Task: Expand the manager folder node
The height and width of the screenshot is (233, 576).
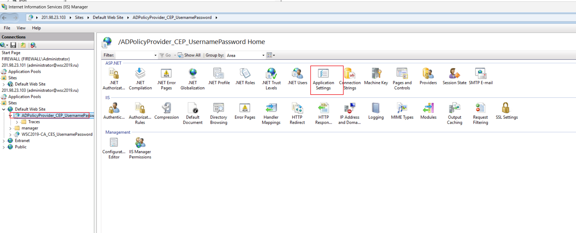Action: (x=10, y=128)
